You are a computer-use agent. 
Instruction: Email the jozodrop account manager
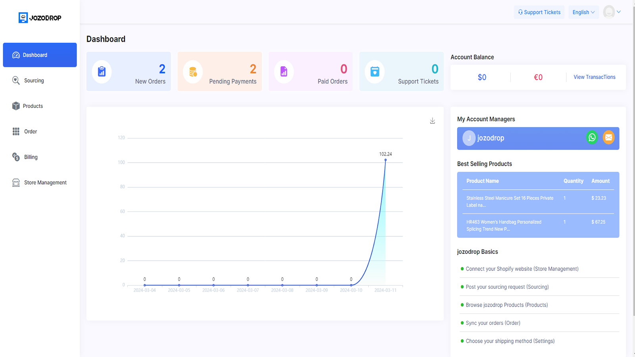pyautogui.click(x=608, y=138)
